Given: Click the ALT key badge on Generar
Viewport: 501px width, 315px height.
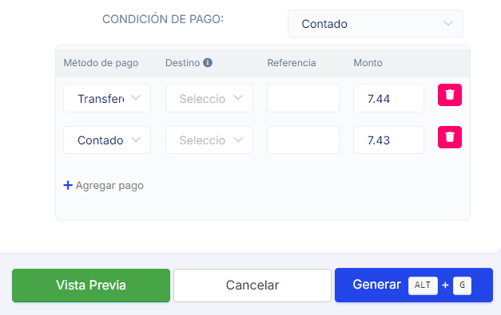Looking at the screenshot, I should 423,285.
